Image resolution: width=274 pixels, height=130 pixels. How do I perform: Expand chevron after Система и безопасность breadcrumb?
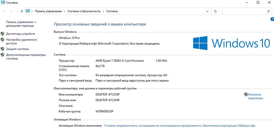[103, 11]
